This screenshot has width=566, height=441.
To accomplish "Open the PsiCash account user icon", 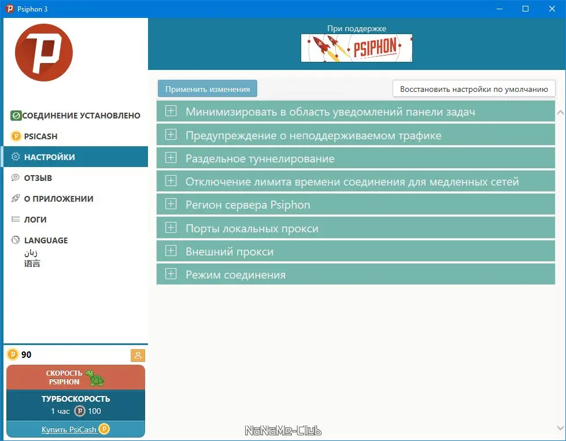I will click(x=138, y=355).
